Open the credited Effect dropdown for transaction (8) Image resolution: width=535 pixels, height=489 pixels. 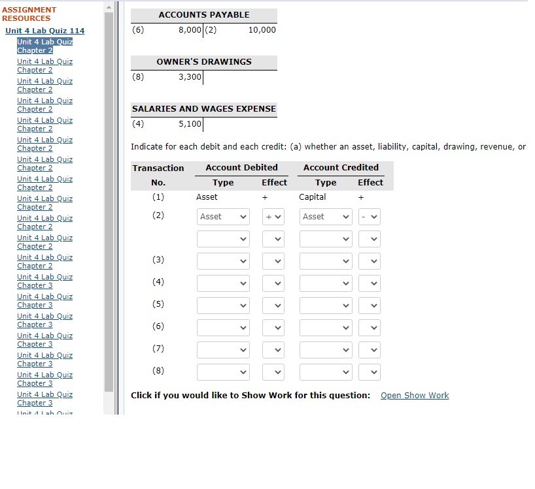pyautogui.click(x=369, y=371)
